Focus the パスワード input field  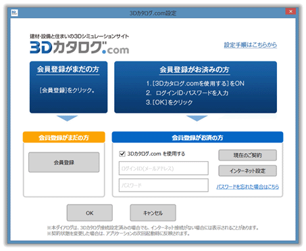pyautogui.click(x=163, y=186)
